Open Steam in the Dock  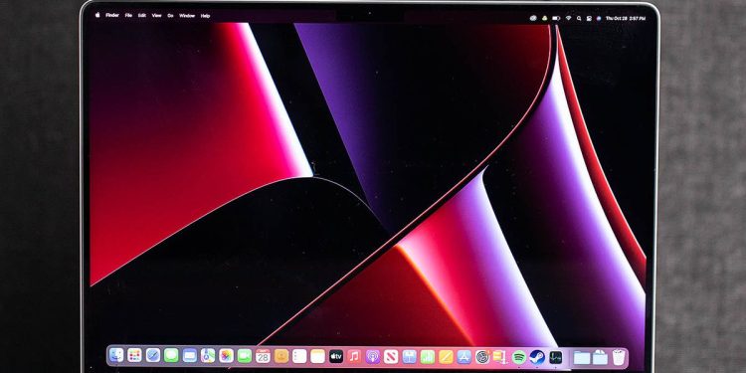click(x=537, y=356)
